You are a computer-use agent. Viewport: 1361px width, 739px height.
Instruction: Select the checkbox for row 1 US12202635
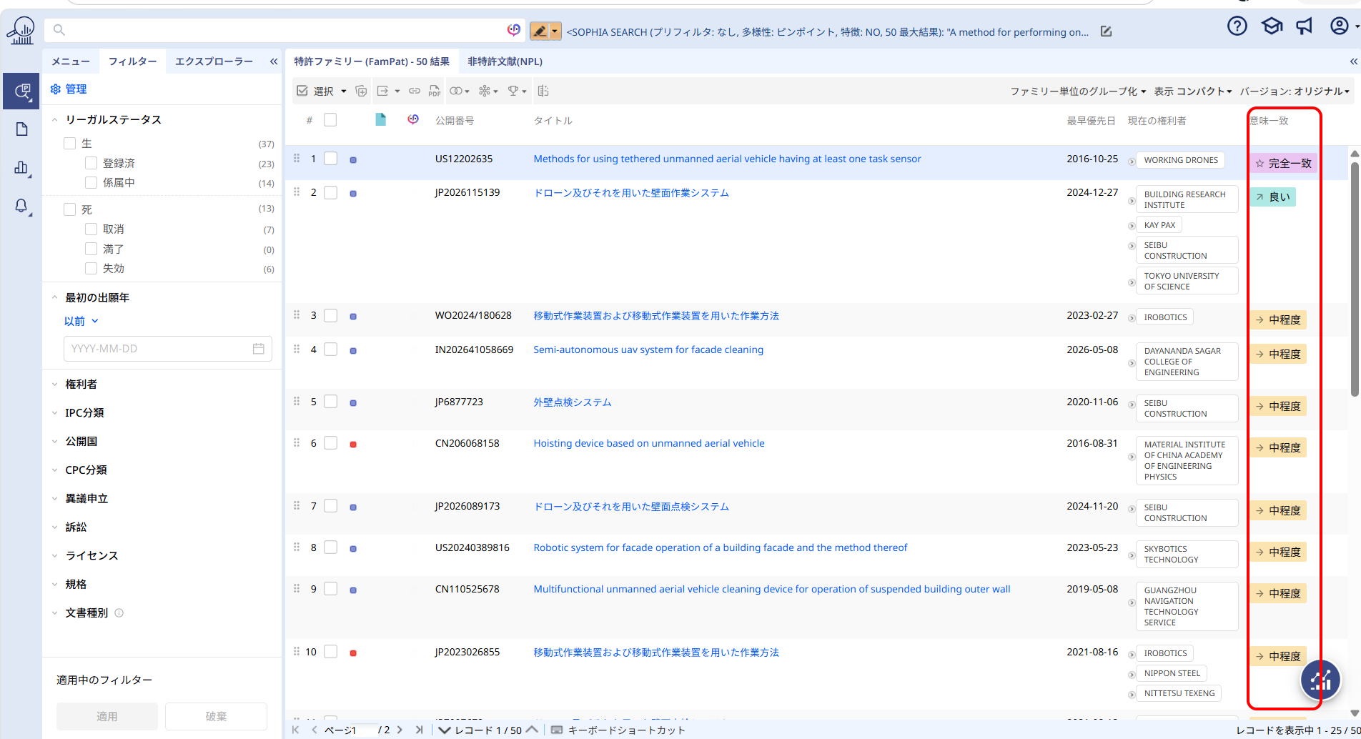pos(330,159)
